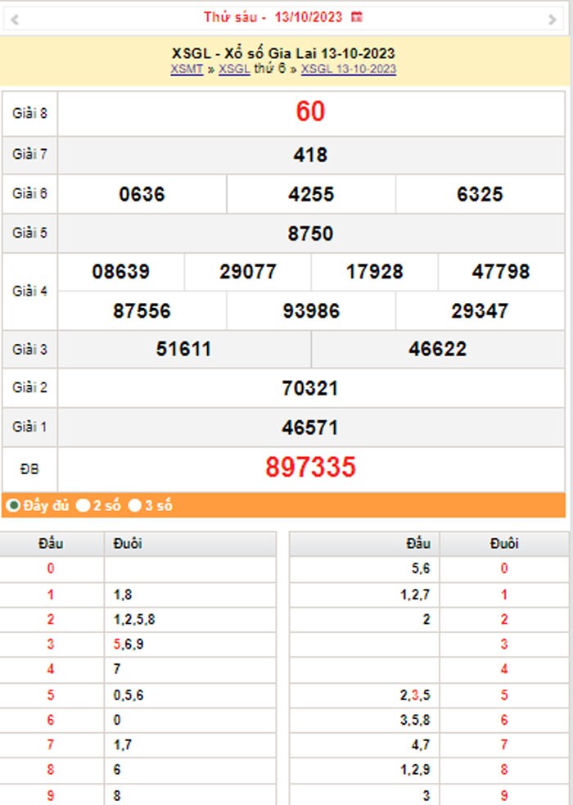Click right table head value 3,5,8
The width and height of the screenshot is (573, 805).
click(x=415, y=720)
